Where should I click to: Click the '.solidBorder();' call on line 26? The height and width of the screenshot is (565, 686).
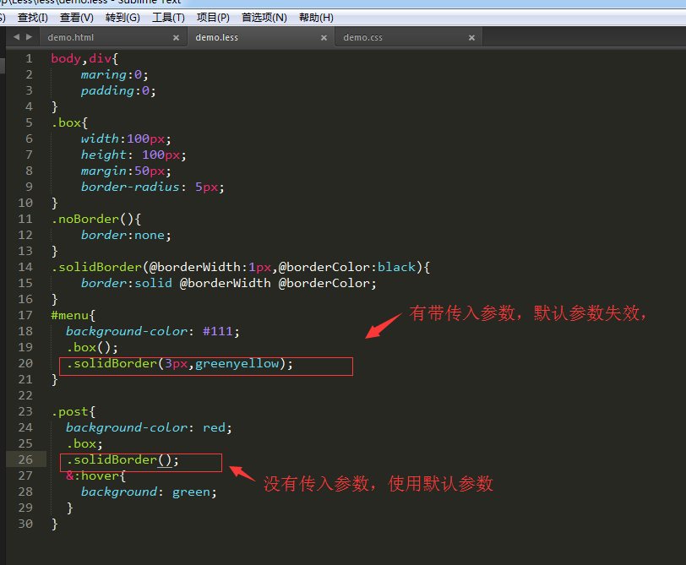(122, 459)
